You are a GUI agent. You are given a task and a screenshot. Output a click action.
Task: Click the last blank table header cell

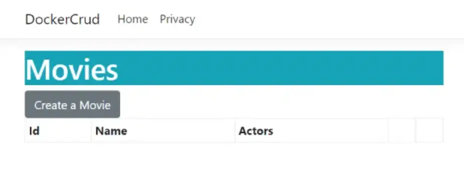pyautogui.click(x=429, y=130)
